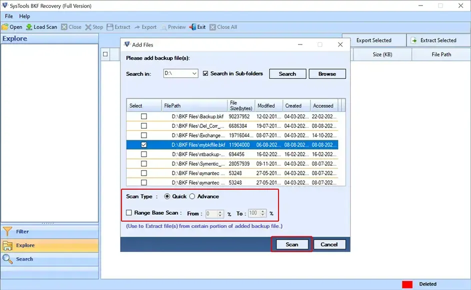Click the red Deleted legend swatch
This screenshot has width=471, height=290.
407,284
